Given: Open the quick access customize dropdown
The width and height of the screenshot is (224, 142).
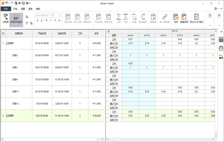Looking at the screenshot, I should [x=30, y=3].
